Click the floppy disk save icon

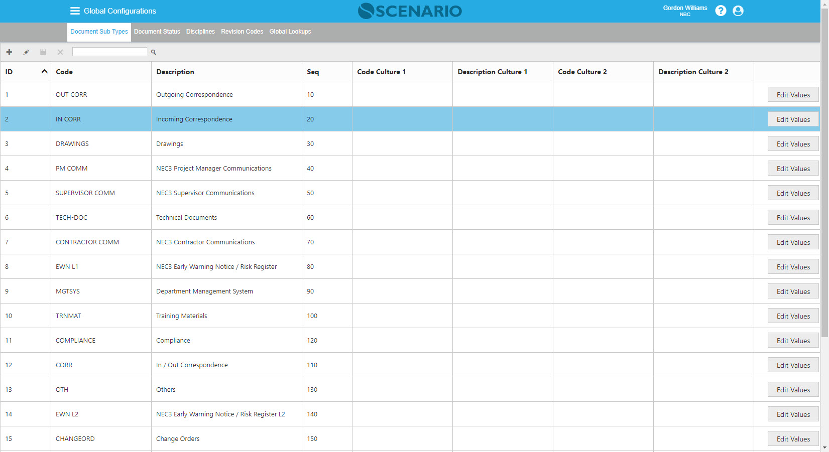pyautogui.click(x=43, y=52)
